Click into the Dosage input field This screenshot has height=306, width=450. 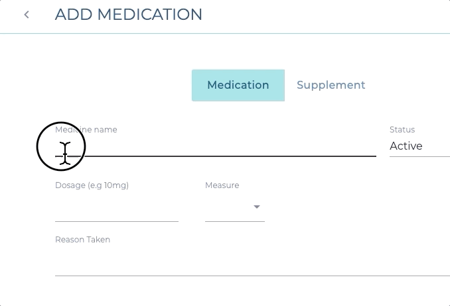tap(116, 208)
